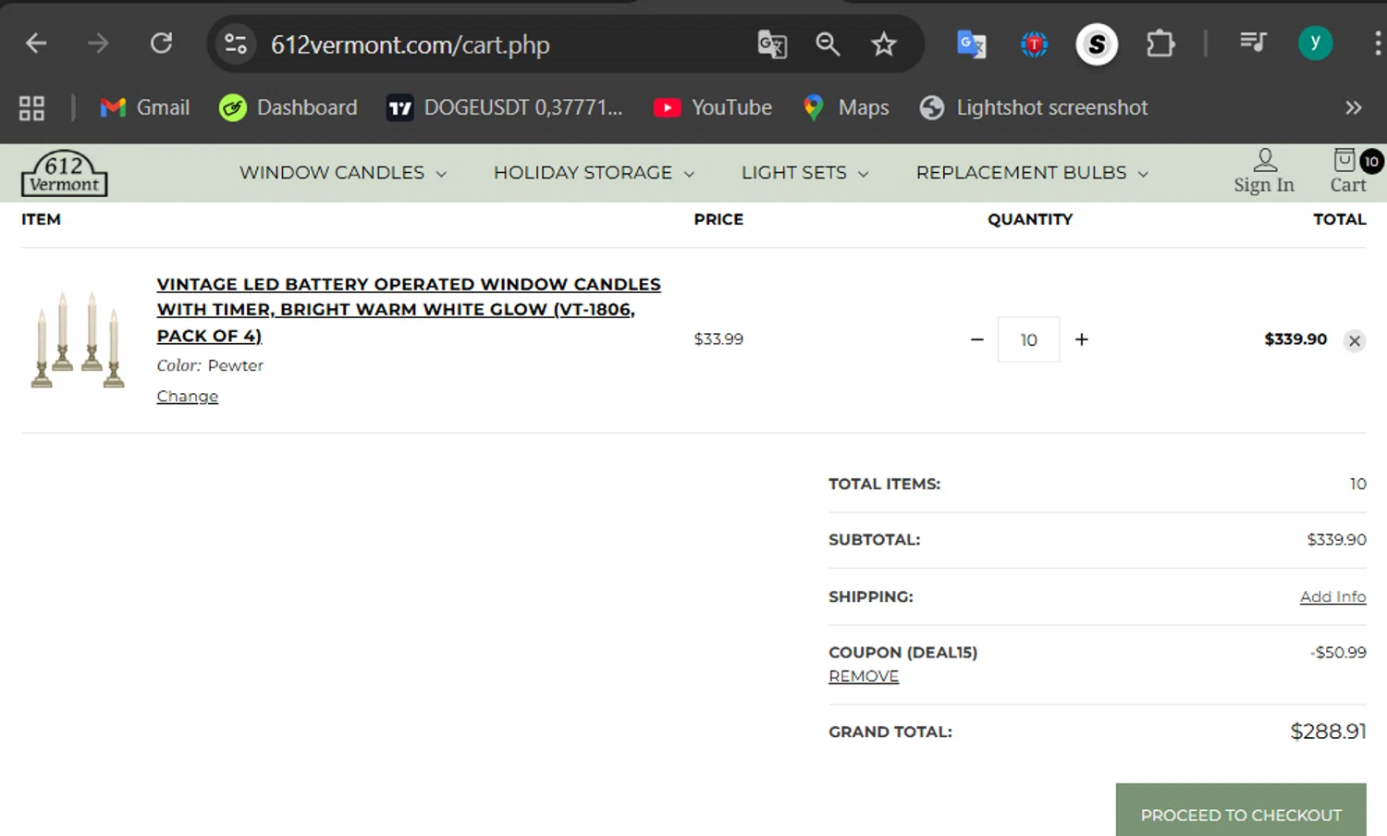Screen dimensions: 1387x836
Task: Remove the DEAL15 coupon
Action: point(864,677)
